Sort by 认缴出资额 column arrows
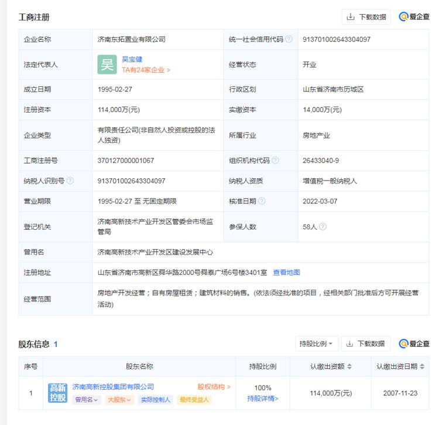Viewport: 439px width, 425px height. (x=349, y=366)
